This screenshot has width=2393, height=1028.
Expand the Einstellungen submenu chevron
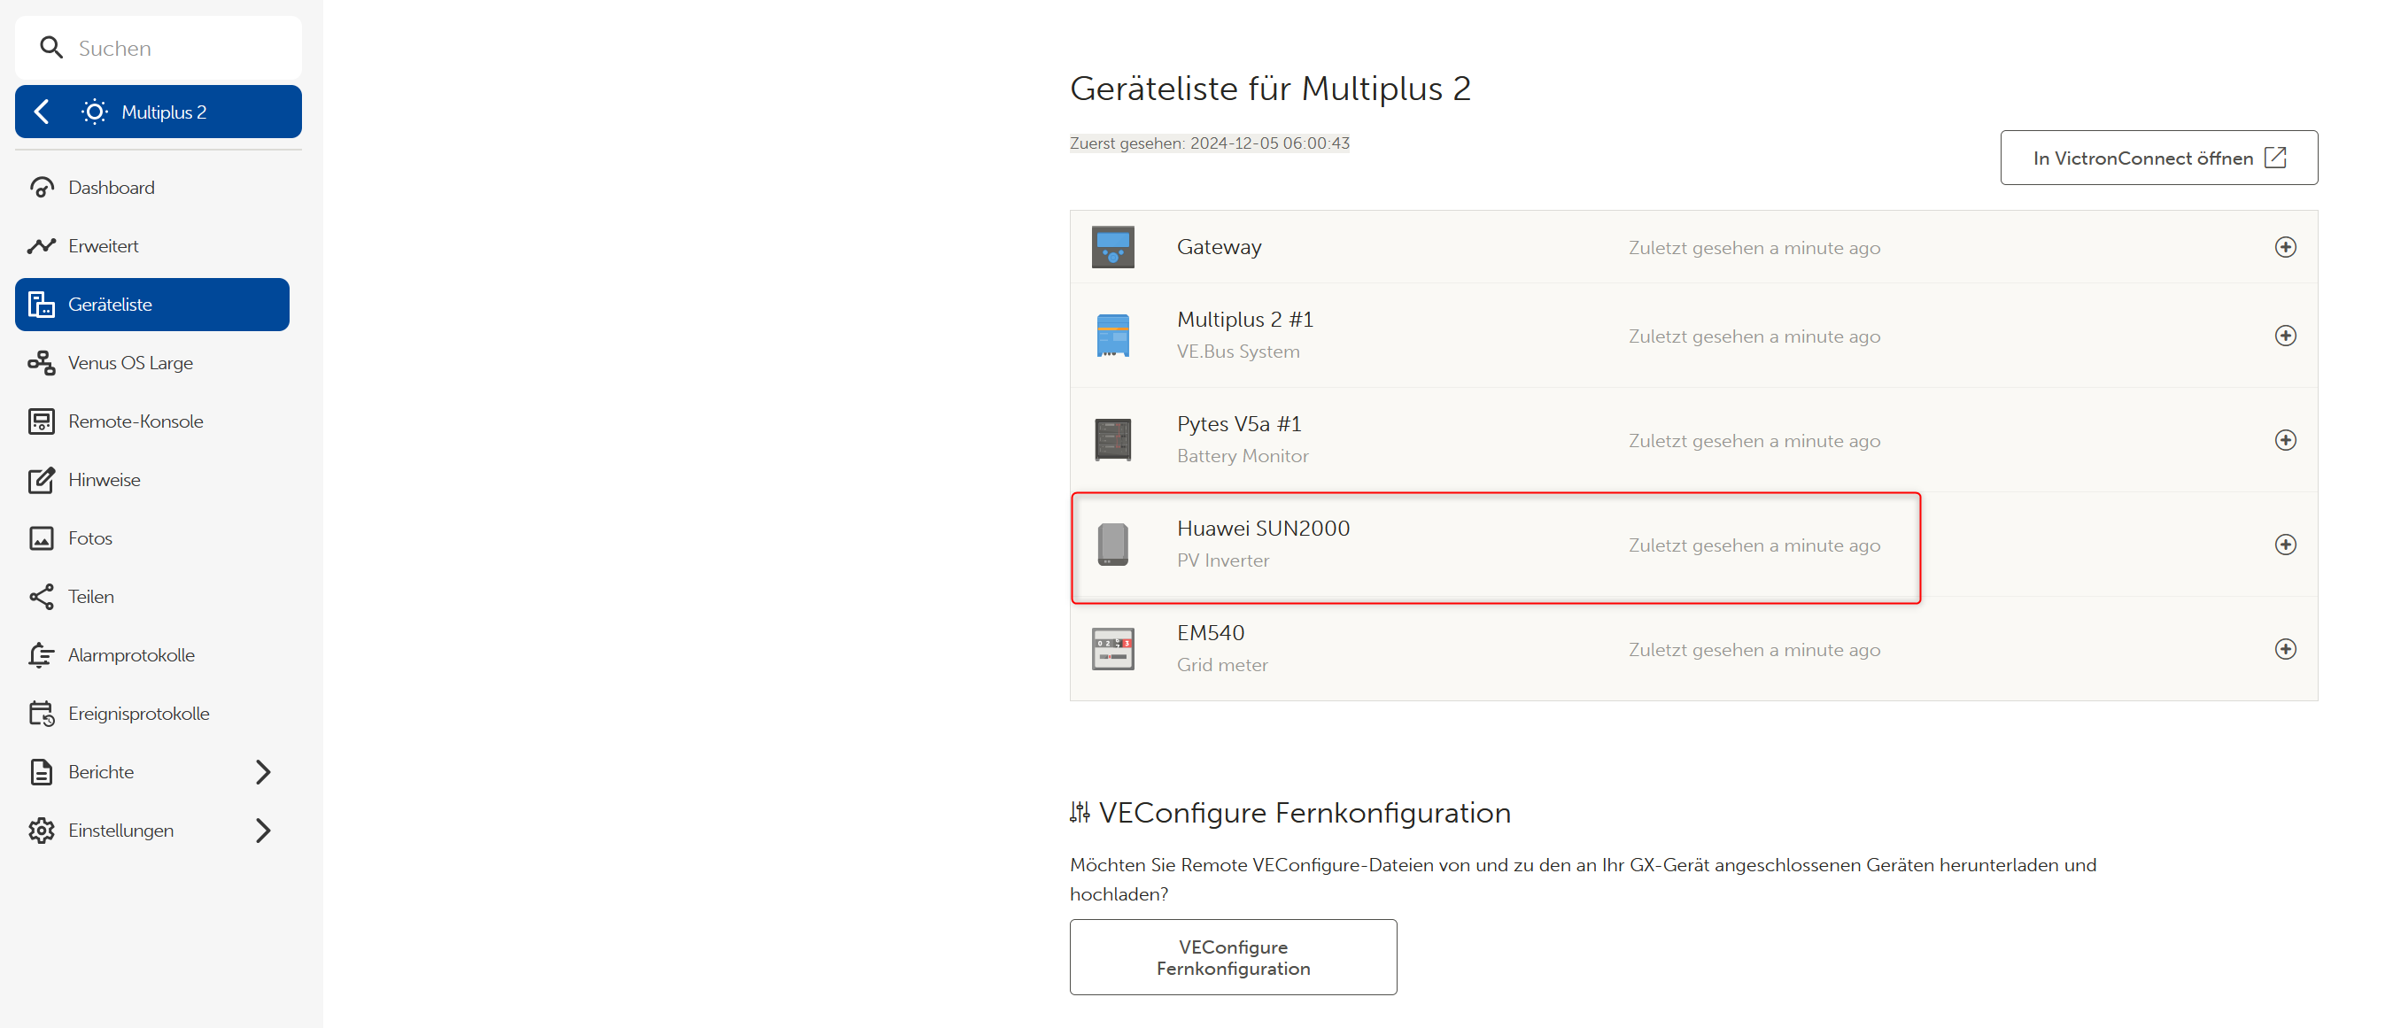click(263, 831)
